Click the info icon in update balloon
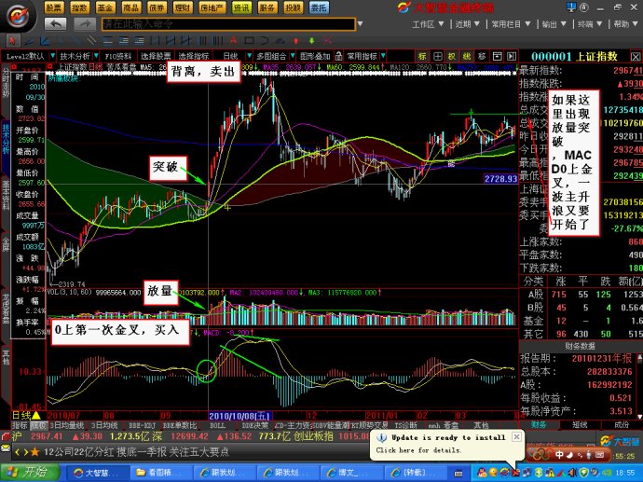This screenshot has width=643, height=482. pyautogui.click(x=381, y=437)
